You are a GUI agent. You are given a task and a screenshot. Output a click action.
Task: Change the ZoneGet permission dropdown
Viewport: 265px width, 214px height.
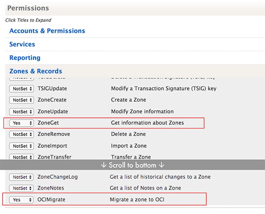pos(21,123)
